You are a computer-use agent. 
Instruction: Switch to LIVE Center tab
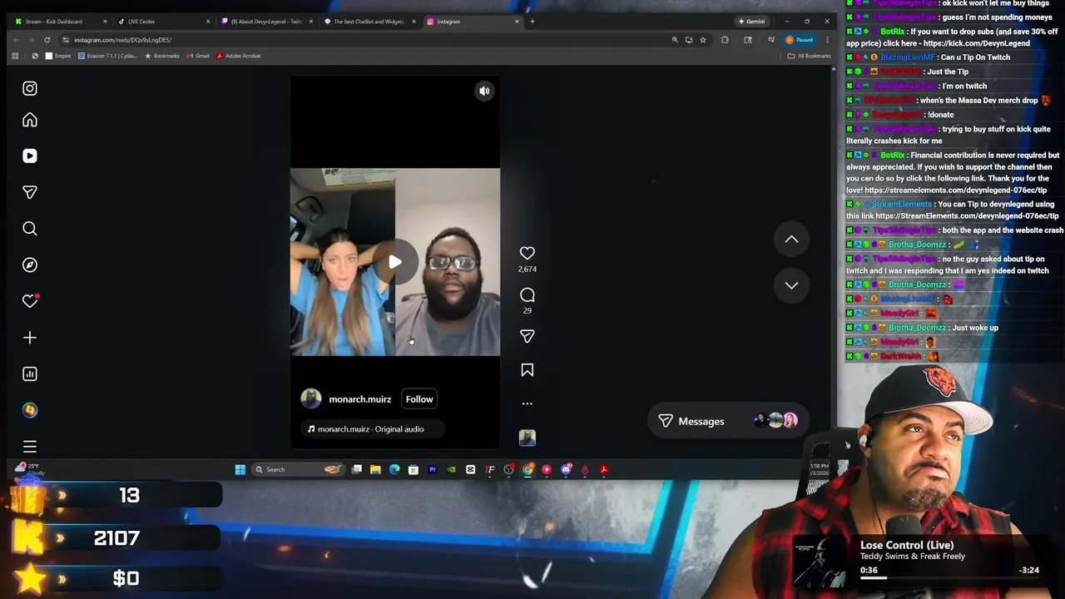(162, 22)
